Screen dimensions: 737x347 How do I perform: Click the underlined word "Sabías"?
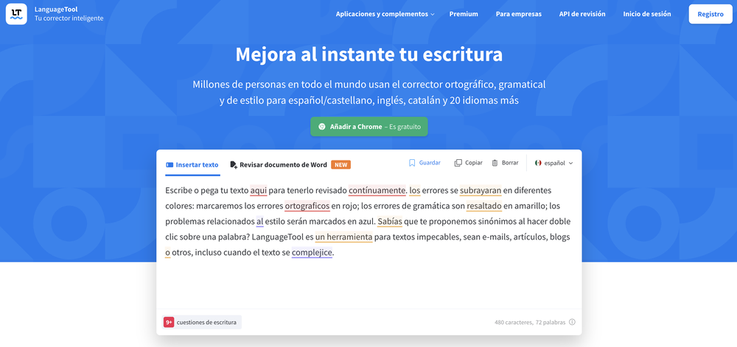click(x=390, y=222)
